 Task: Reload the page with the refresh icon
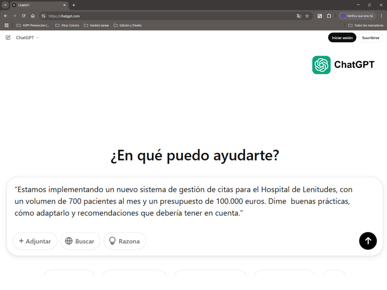[x=24, y=16]
